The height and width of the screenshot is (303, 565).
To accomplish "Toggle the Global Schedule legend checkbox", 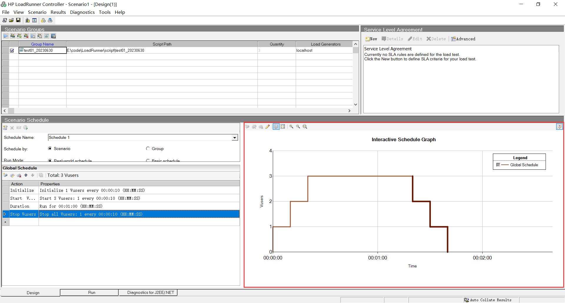I will pos(498,165).
